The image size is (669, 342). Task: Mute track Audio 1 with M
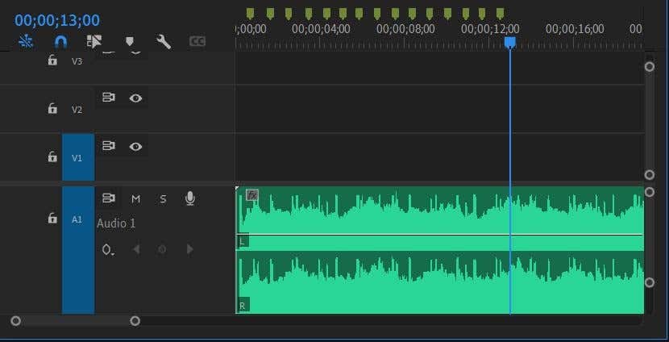click(x=135, y=199)
